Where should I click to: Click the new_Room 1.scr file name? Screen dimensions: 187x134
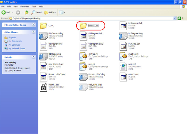point(56,64)
